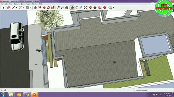Open the Help menu
Viewport: 174px width, 97px height.
[x=41, y=4]
